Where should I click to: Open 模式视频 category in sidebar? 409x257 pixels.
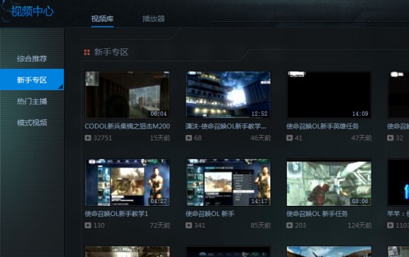pos(32,123)
